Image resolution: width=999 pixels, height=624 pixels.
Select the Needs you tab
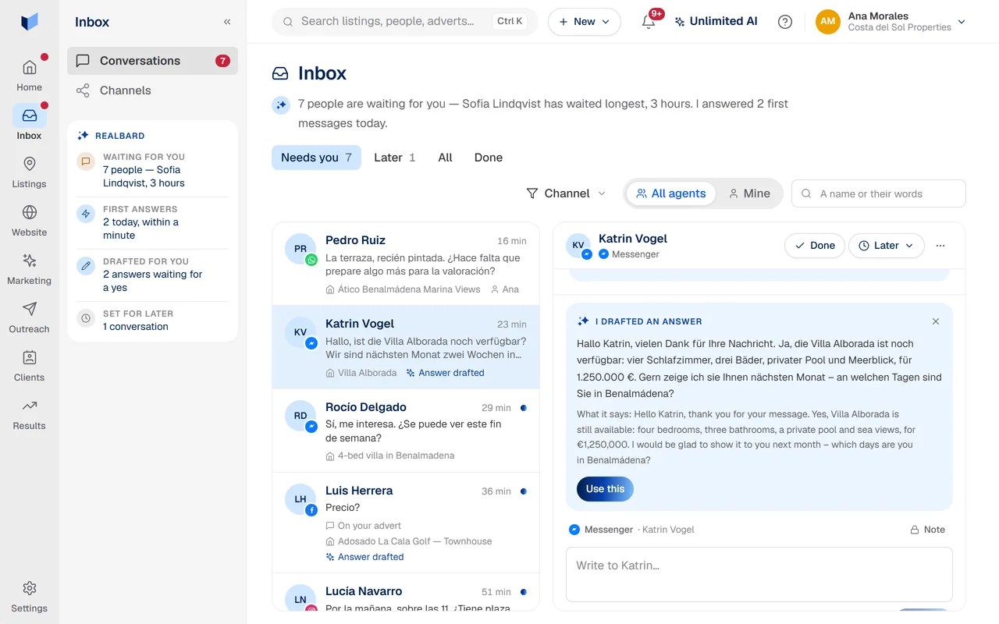[316, 158]
